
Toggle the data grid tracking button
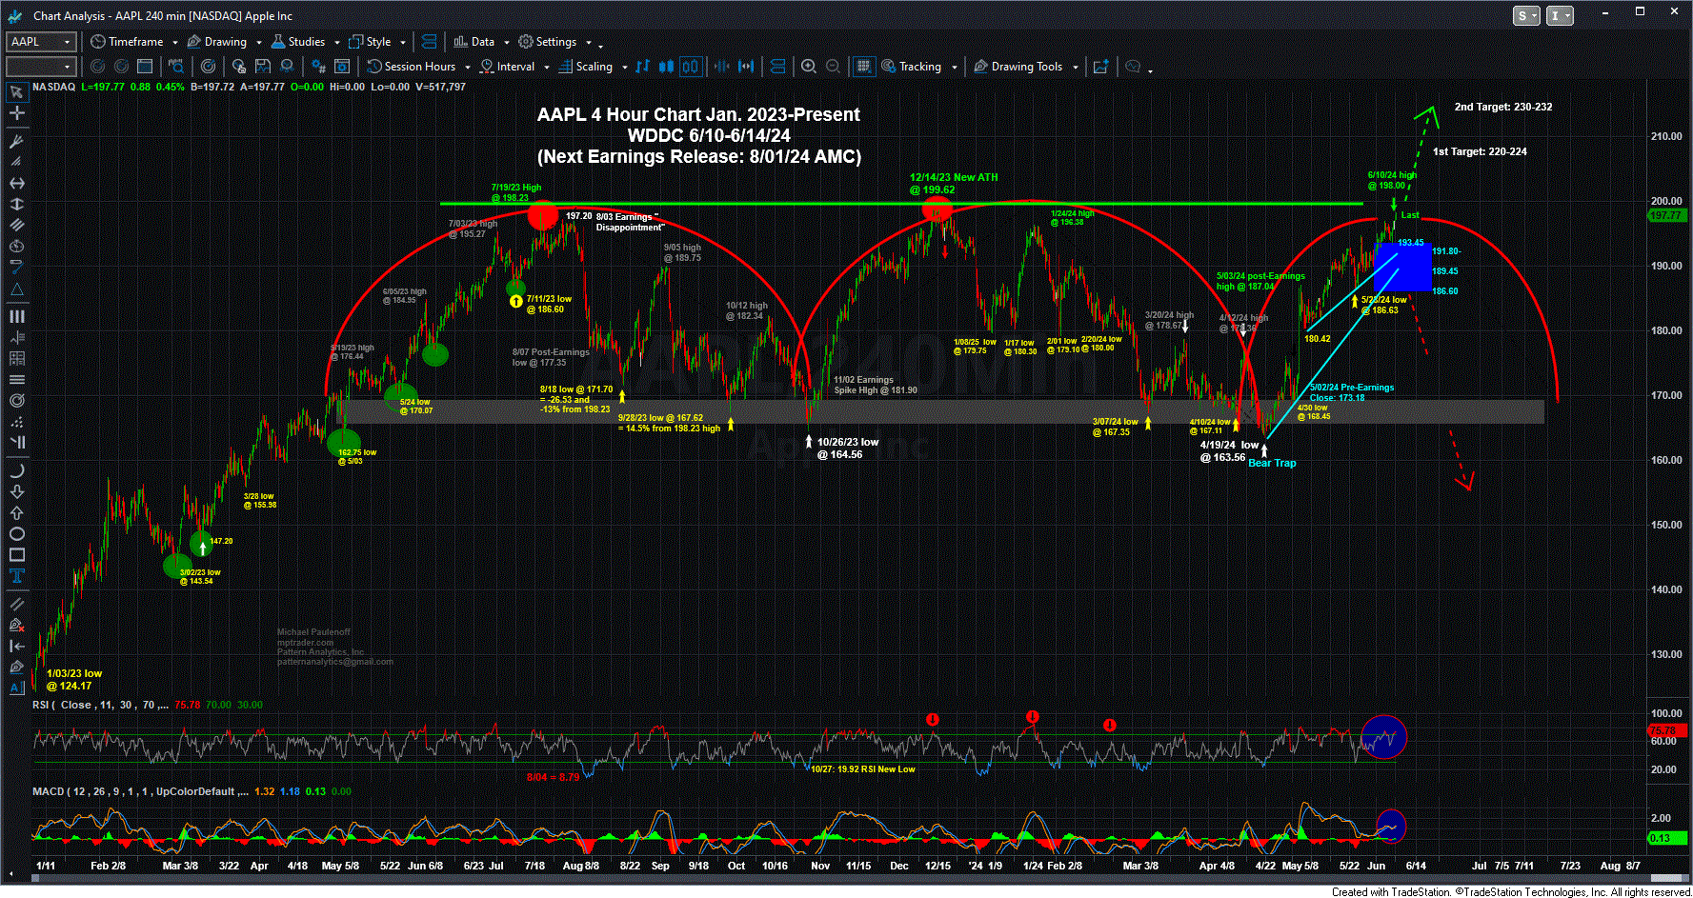pos(864,67)
